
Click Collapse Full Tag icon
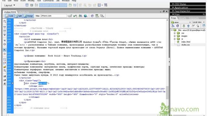5,27
